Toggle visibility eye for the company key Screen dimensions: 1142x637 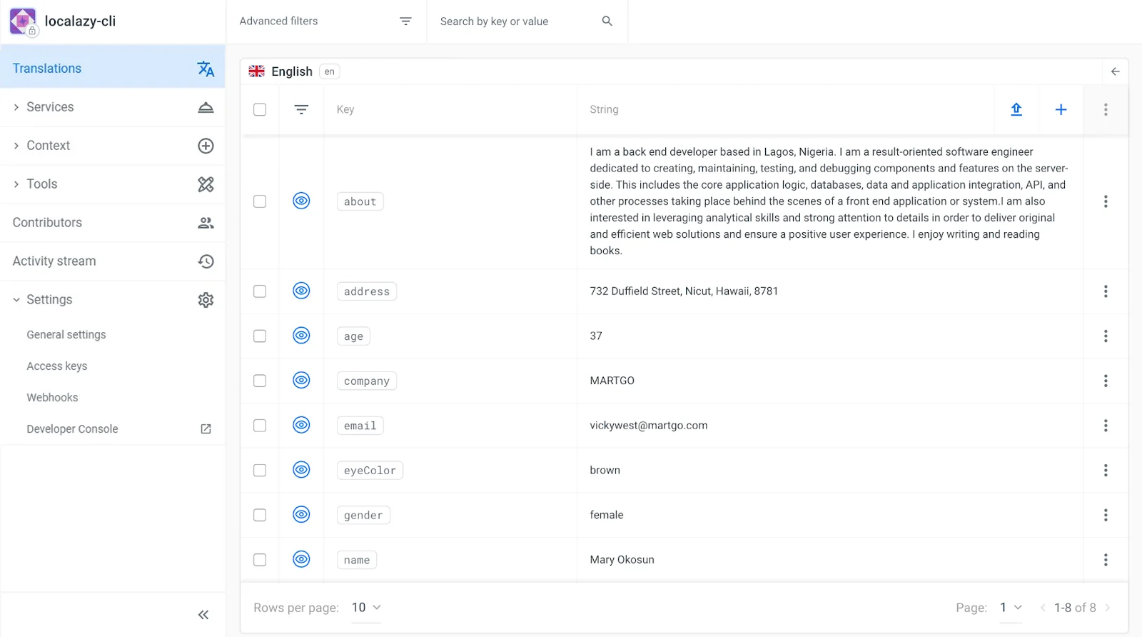tap(301, 381)
